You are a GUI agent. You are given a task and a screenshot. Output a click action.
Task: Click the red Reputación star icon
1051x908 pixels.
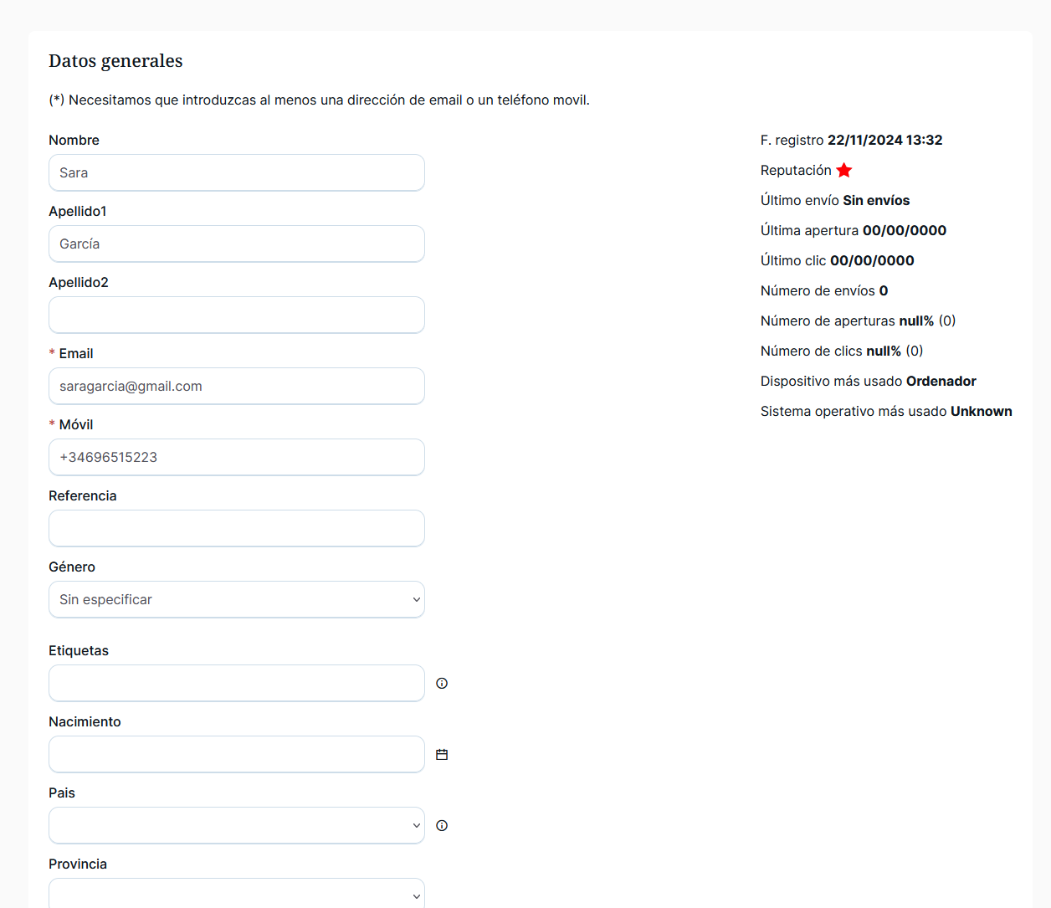point(844,171)
